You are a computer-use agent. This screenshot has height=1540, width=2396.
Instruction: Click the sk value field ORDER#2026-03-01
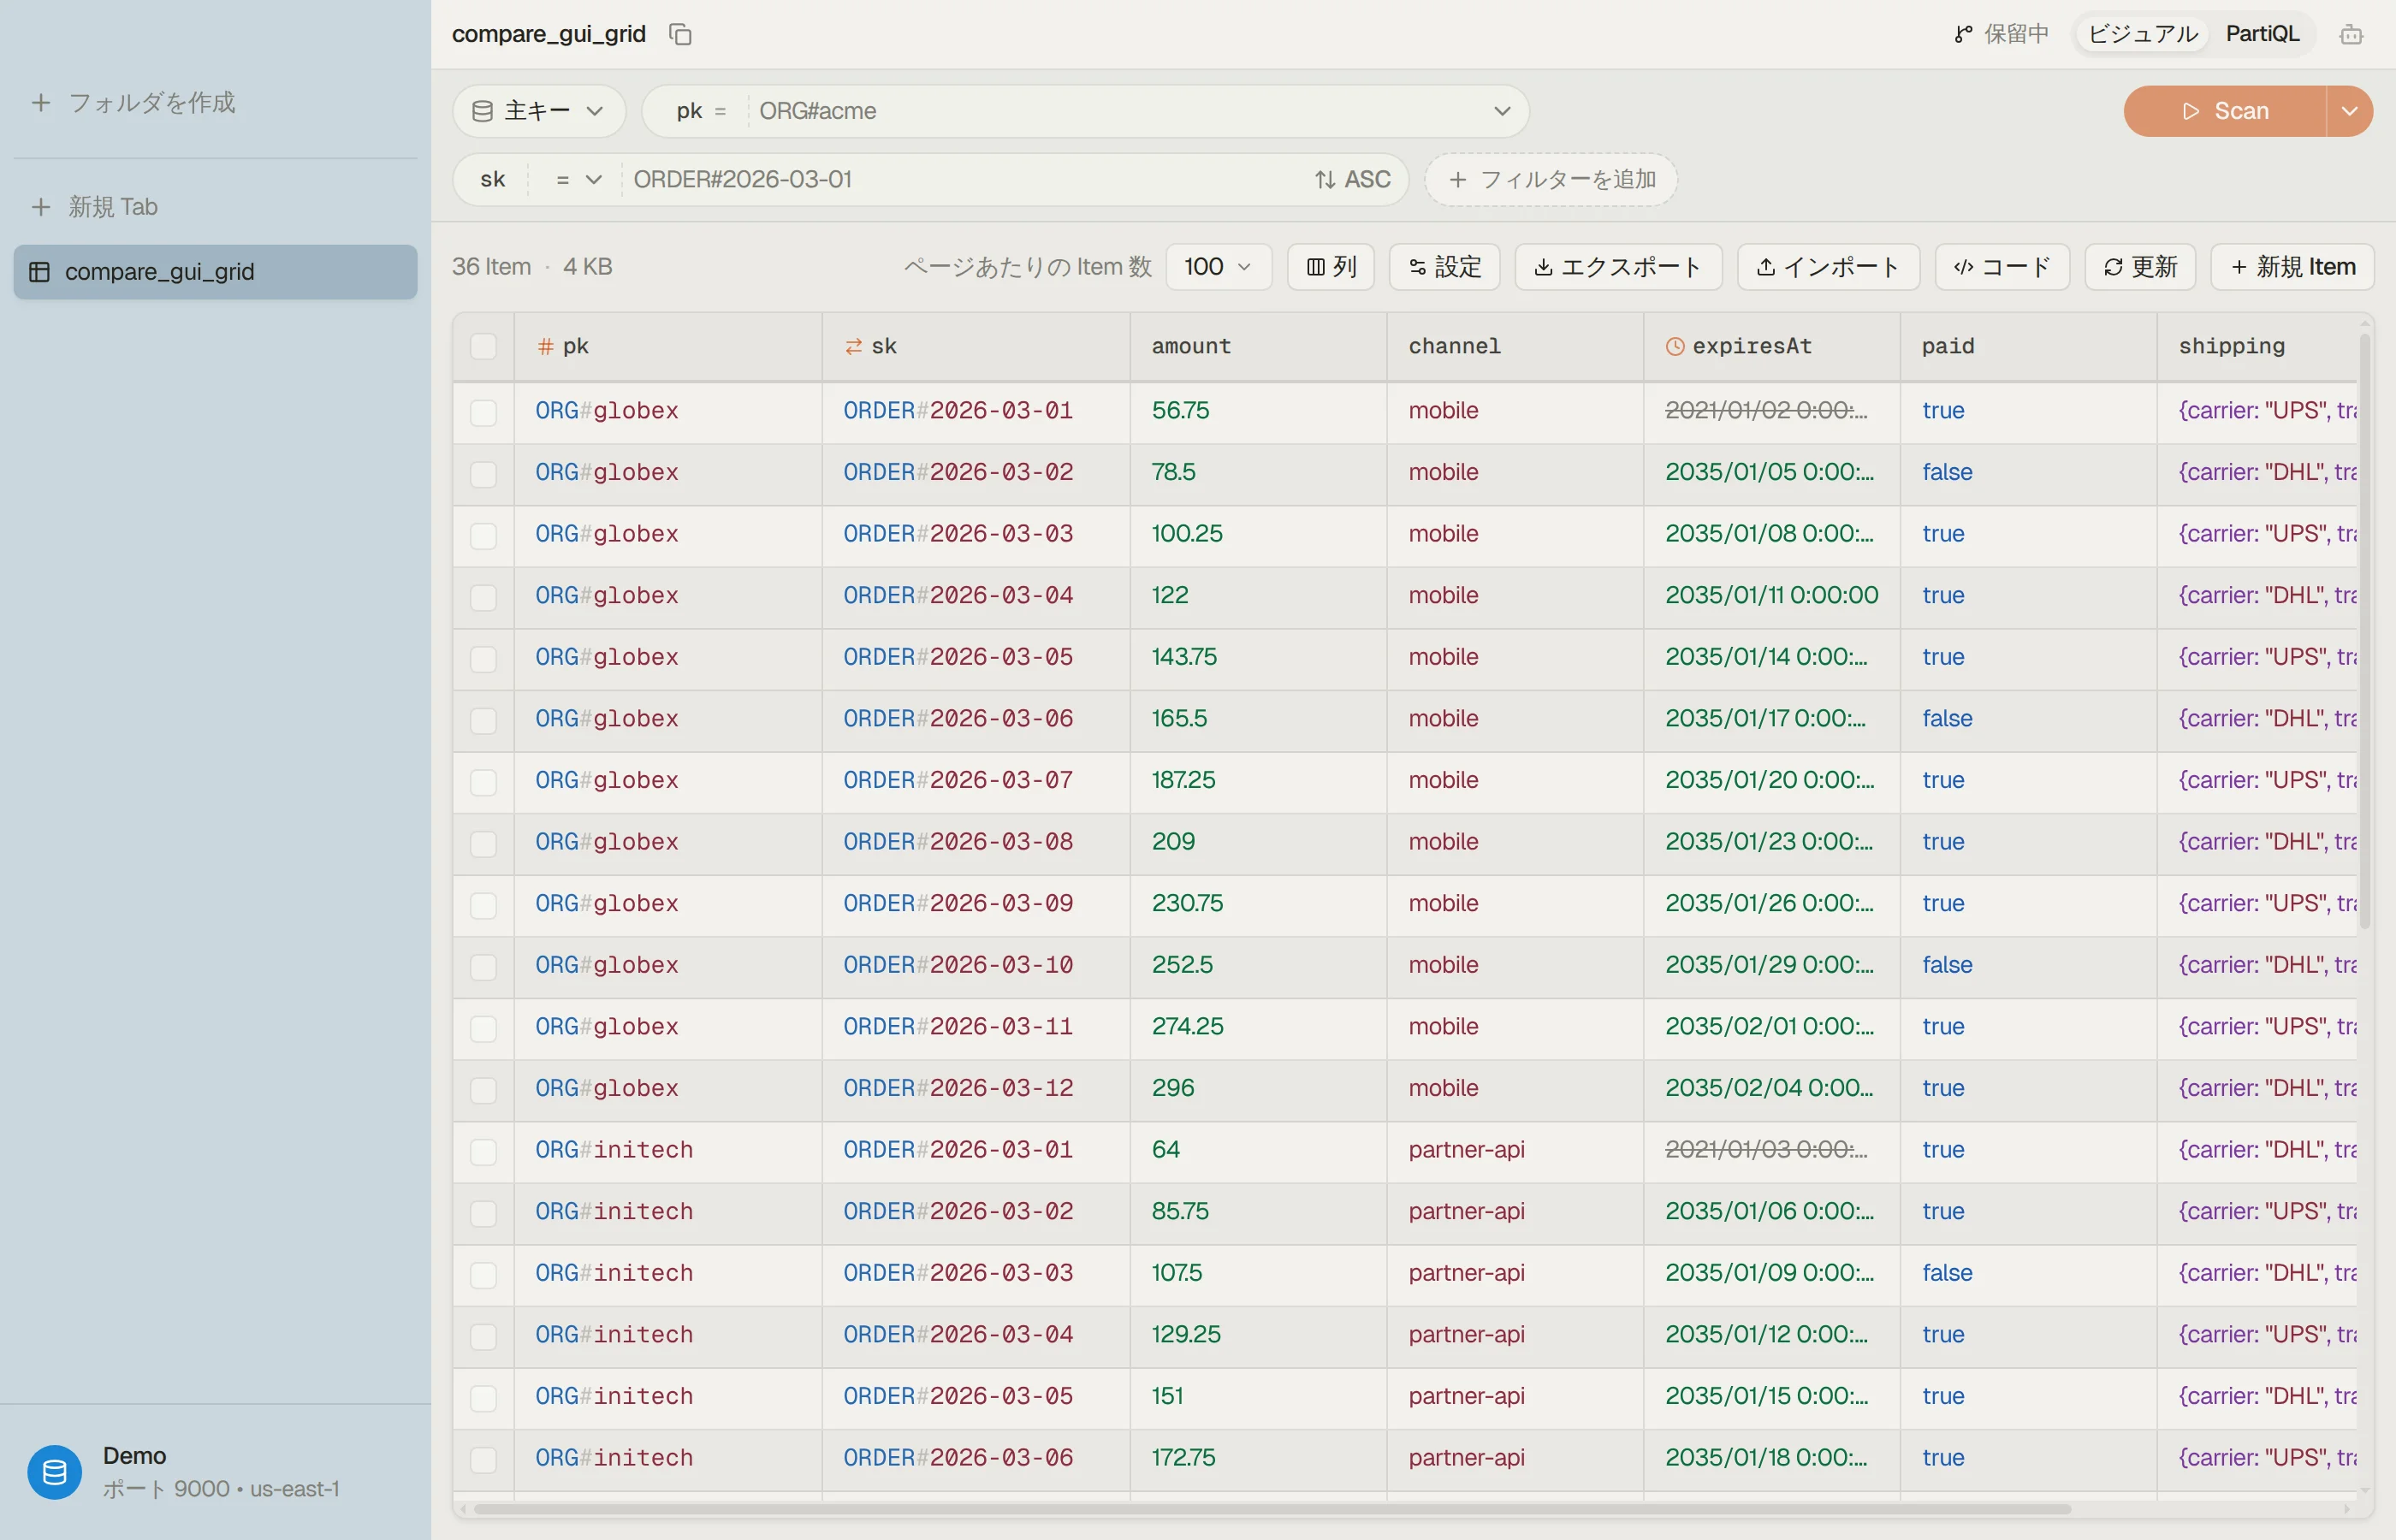(x=960, y=180)
